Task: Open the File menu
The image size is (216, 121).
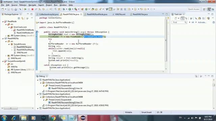Action: click(x=2, y=5)
